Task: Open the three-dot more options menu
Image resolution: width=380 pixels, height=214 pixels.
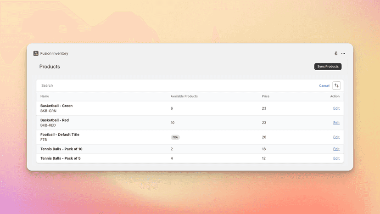Action: (343, 53)
